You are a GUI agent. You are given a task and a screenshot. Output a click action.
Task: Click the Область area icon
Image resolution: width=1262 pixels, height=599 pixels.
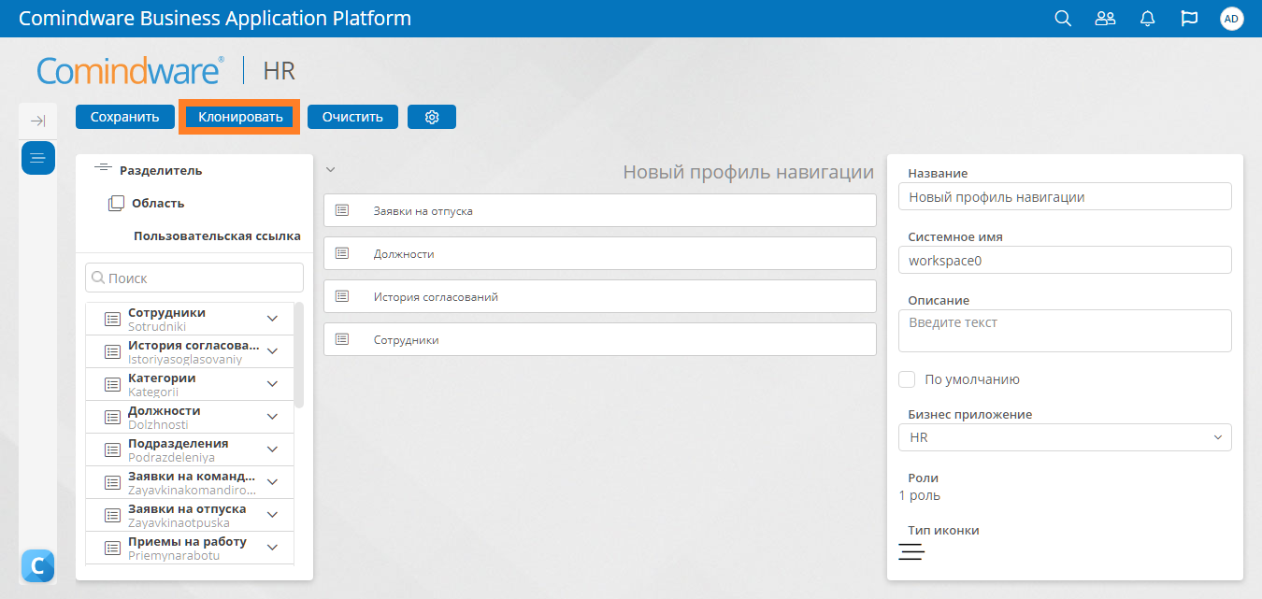click(x=116, y=203)
